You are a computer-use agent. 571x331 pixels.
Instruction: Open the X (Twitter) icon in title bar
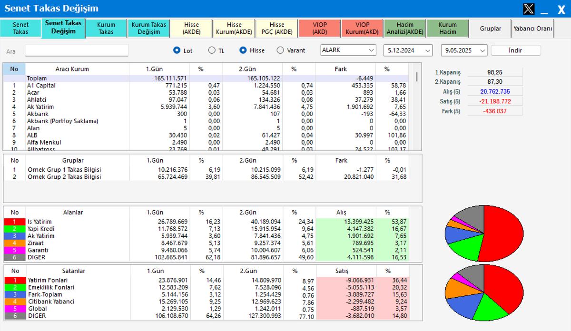point(529,9)
